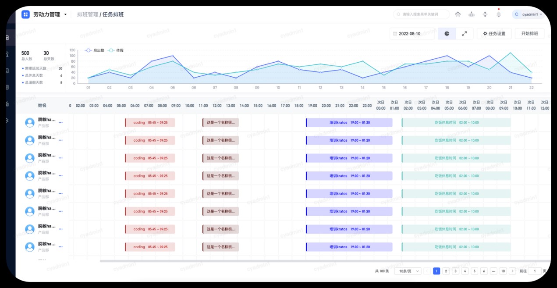Viewport: 557px width, 288px height.
Task: Click the notification bell icon
Action: pos(498,14)
